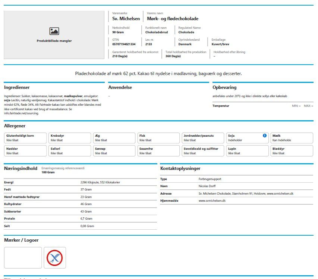Click the Adresse text with Stamholmen 91, Hvidovre

tap(246, 193)
